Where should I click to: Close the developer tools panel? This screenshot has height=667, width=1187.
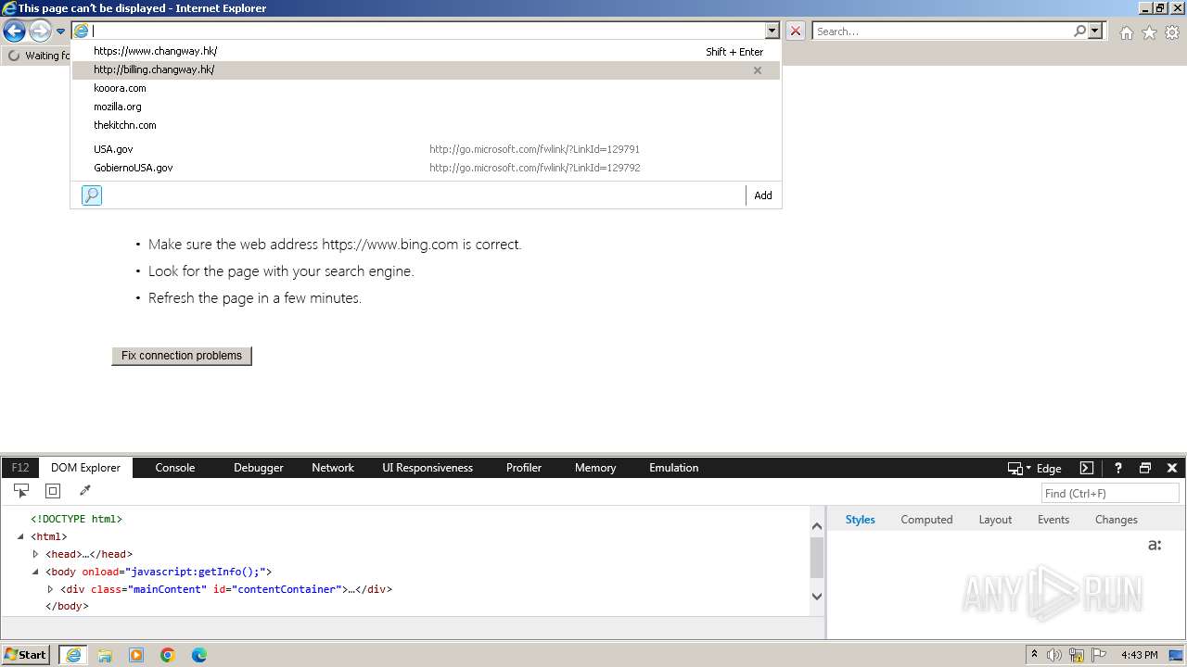click(1172, 468)
